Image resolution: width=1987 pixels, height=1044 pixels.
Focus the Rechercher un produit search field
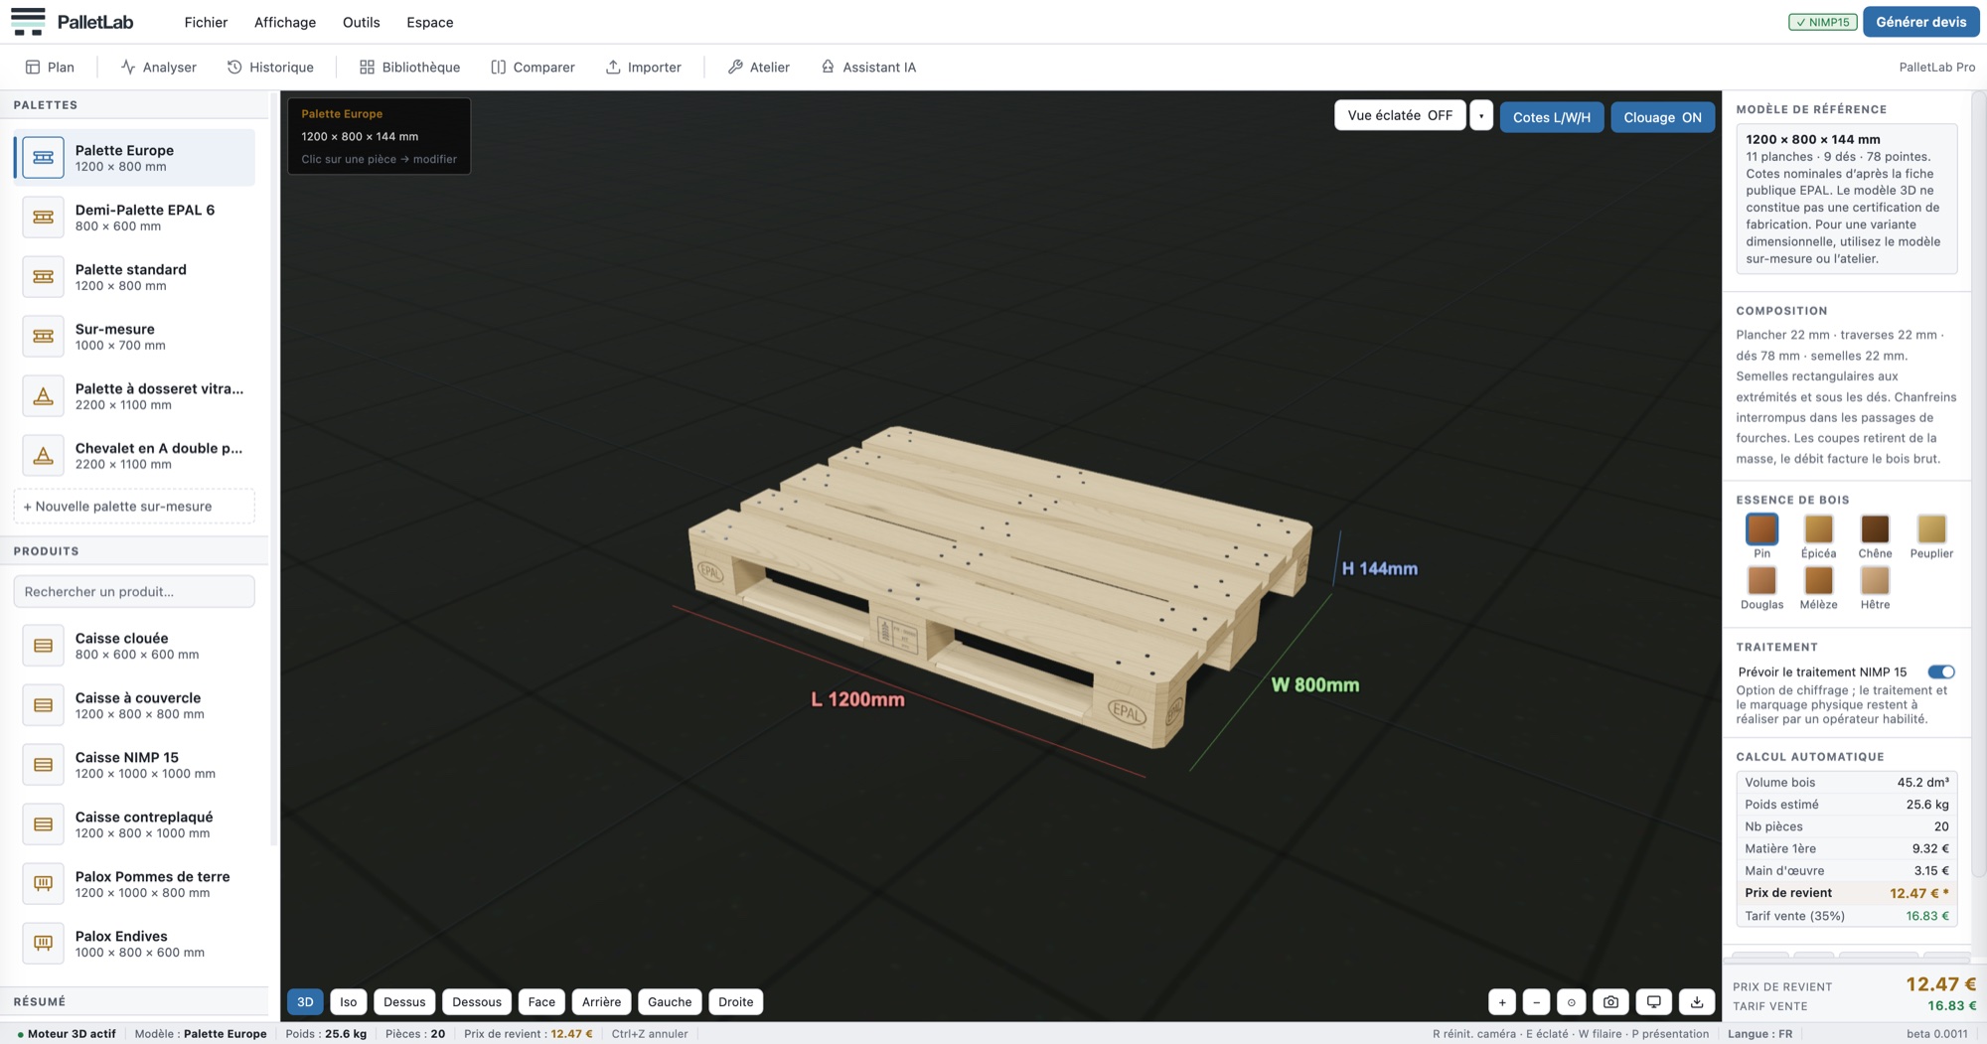tap(134, 592)
